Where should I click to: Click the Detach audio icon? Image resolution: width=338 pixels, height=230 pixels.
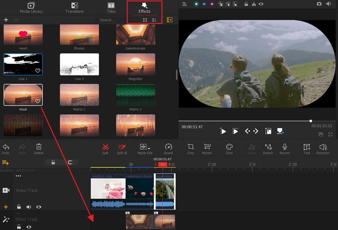click(268, 147)
